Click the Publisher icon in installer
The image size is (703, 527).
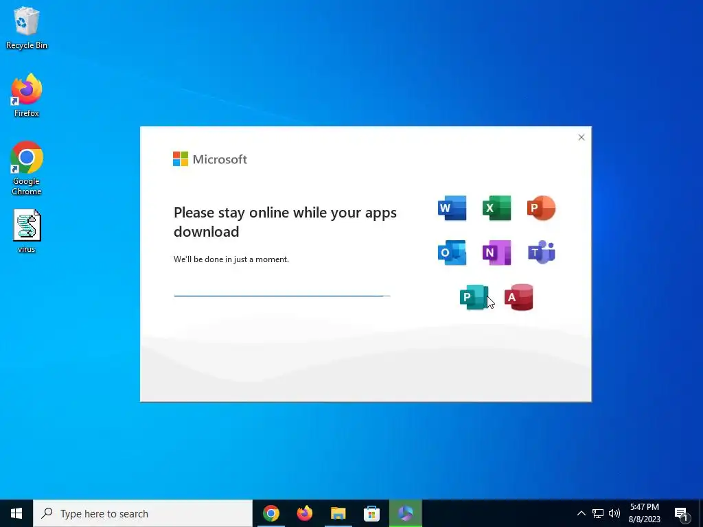(x=474, y=297)
